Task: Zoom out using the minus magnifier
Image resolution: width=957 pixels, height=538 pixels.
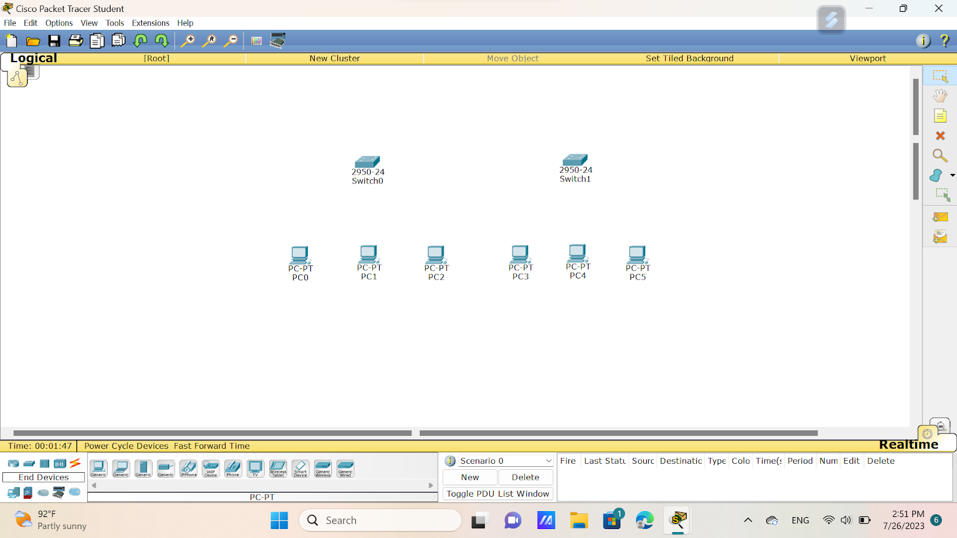Action: coord(231,41)
